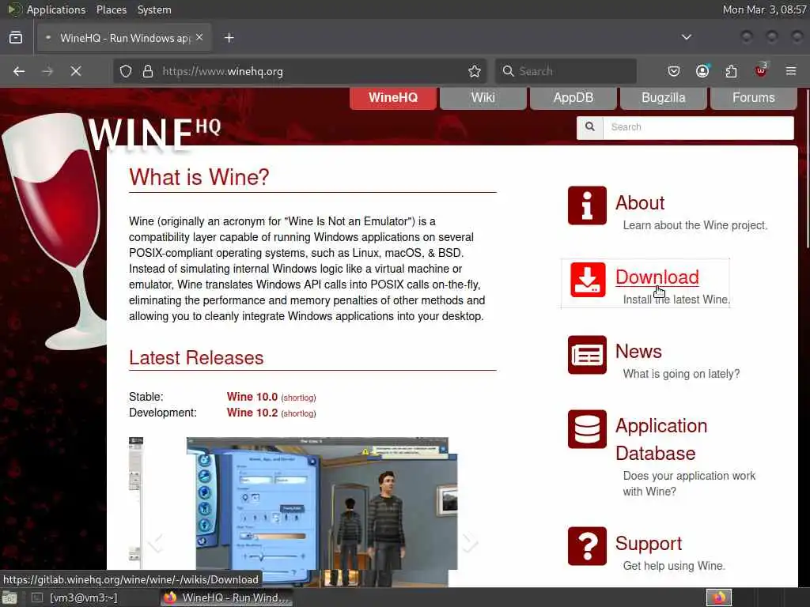Open a new tab with plus button
This screenshot has height=607, width=810.
pos(229,38)
